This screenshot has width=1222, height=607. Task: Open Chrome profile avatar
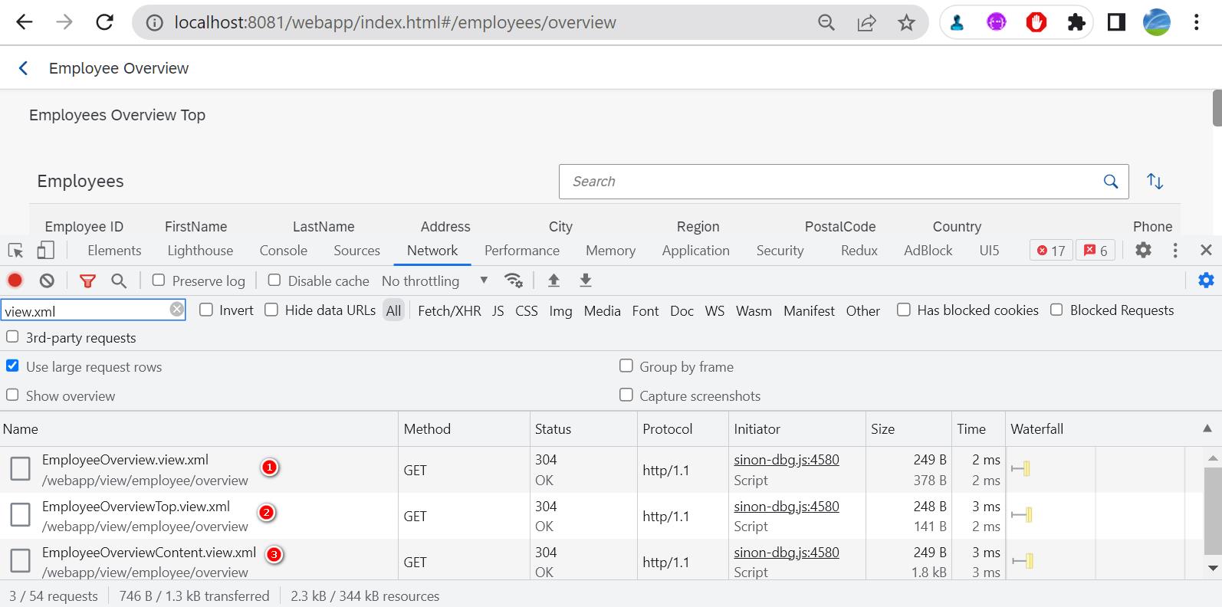[1156, 22]
